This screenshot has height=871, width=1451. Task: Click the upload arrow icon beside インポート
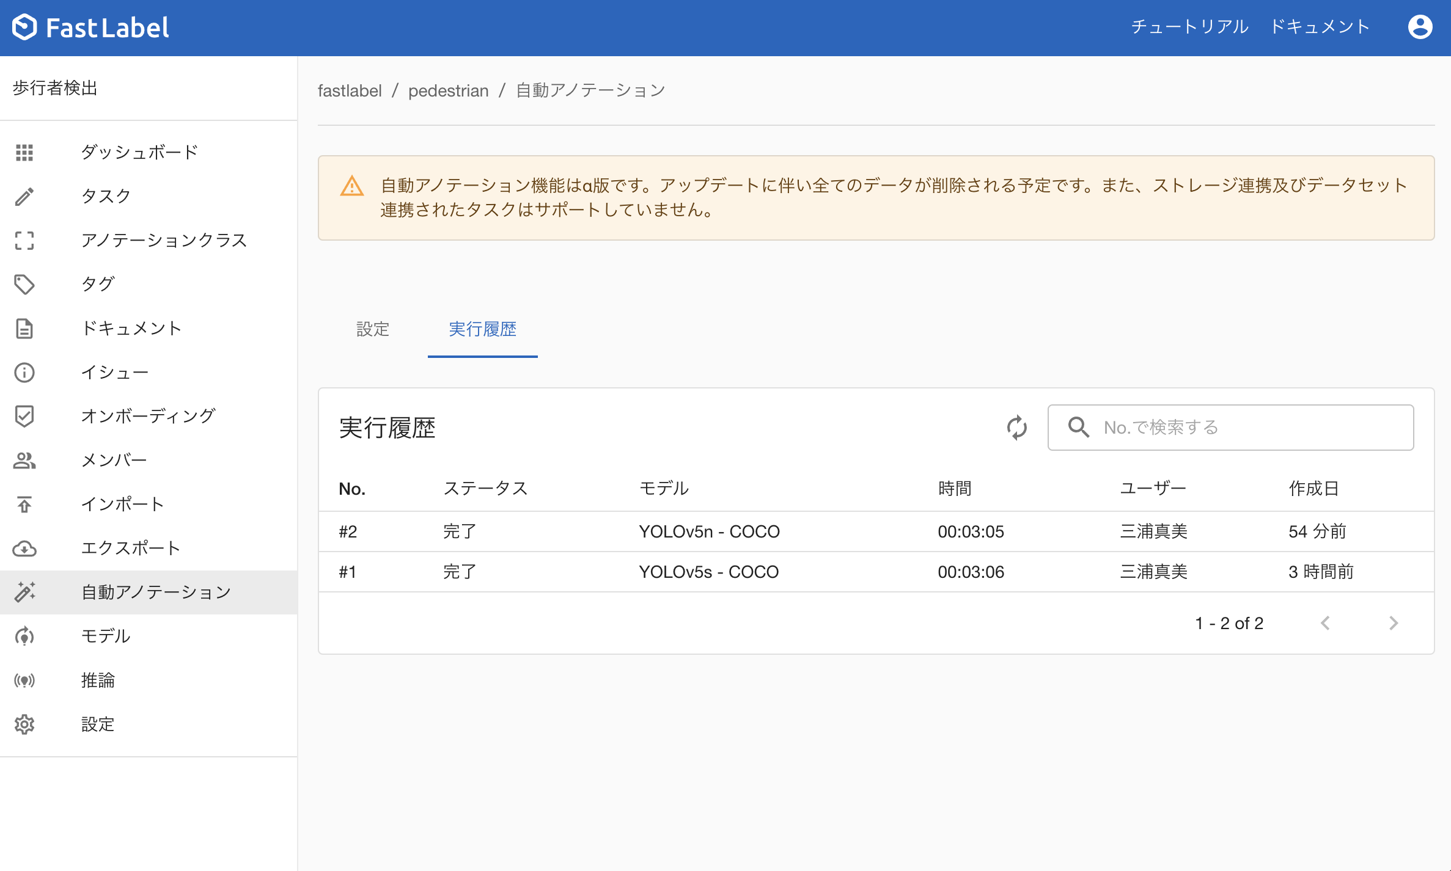tap(24, 504)
